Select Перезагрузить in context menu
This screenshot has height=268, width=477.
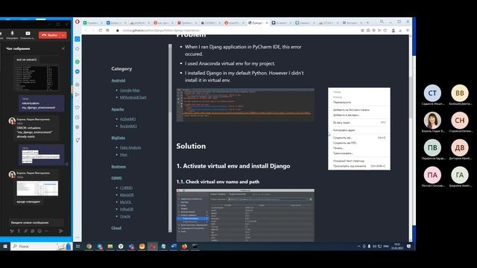pos(359,103)
